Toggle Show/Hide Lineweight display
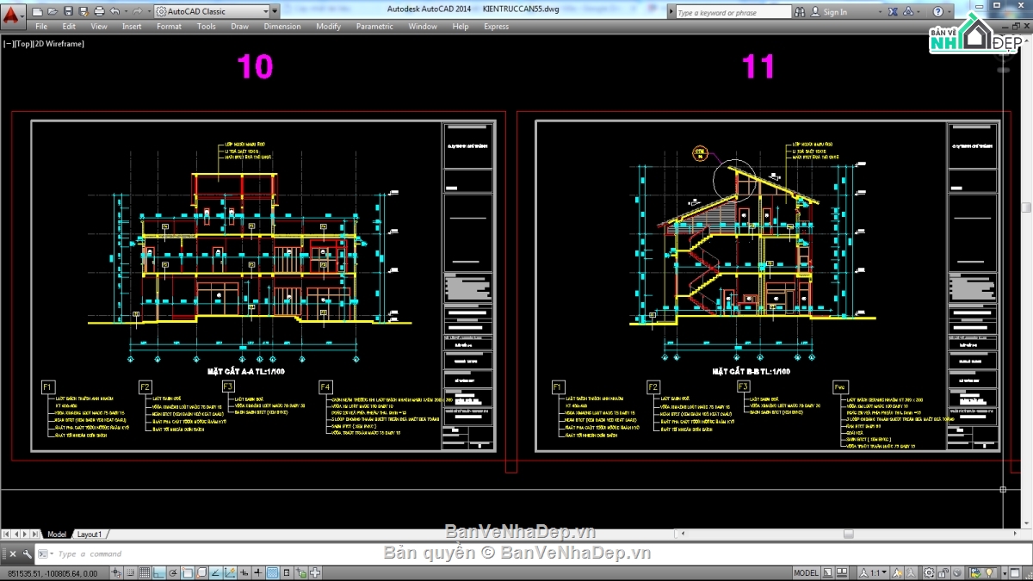This screenshot has width=1033, height=581. (x=257, y=572)
